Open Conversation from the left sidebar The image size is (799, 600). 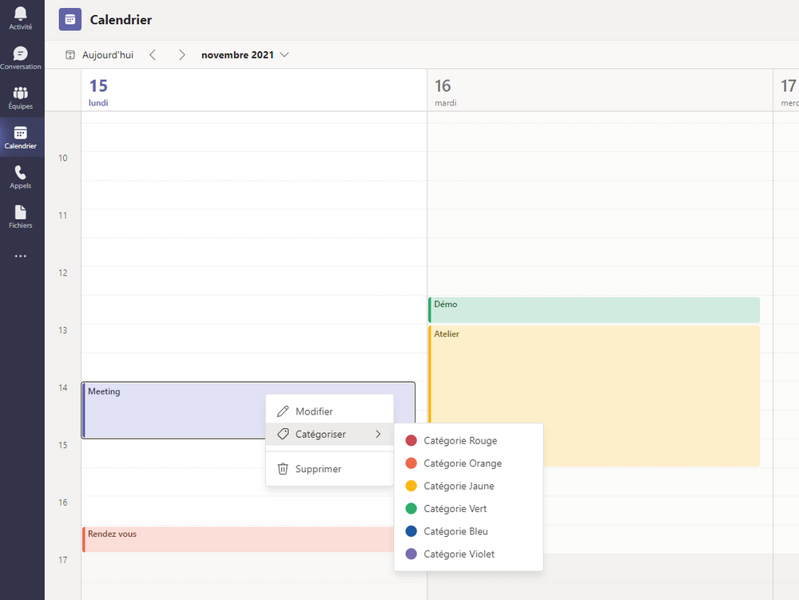[x=21, y=56]
